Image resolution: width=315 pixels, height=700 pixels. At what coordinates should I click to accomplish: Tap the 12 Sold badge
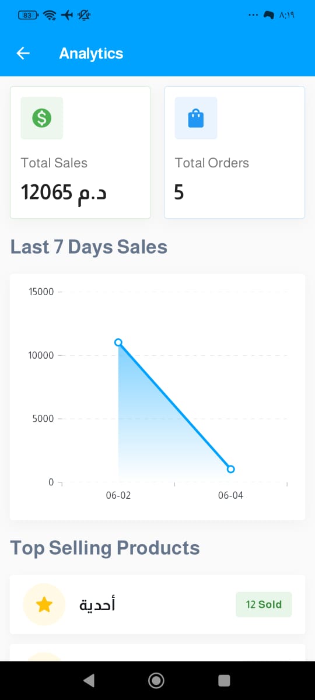click(264, 604)
